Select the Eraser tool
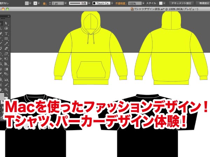 (x=6, y=48)
